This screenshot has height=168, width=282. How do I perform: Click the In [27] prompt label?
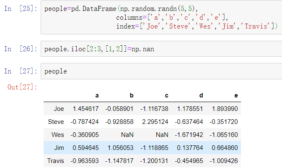click(21, 71)
